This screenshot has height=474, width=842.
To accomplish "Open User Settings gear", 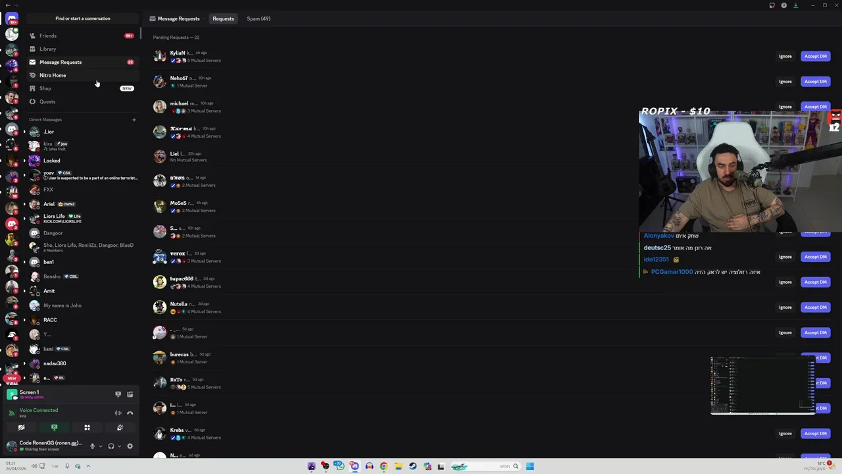I will [x=130, y=446].
